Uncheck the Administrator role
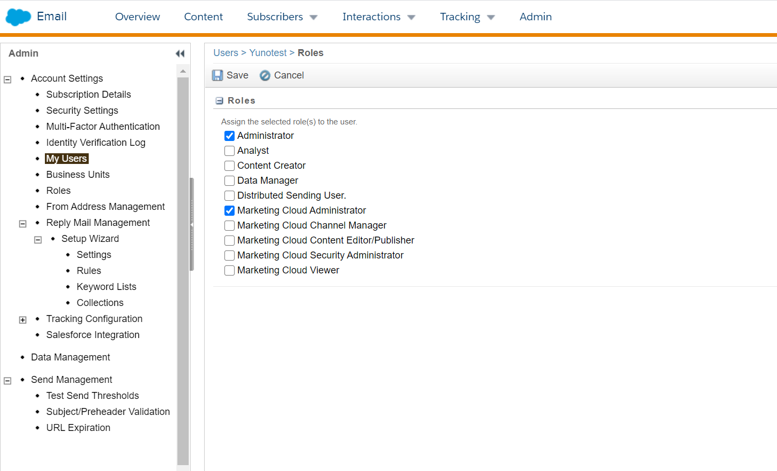Screen dimensions: 777x471 (229, 136)
